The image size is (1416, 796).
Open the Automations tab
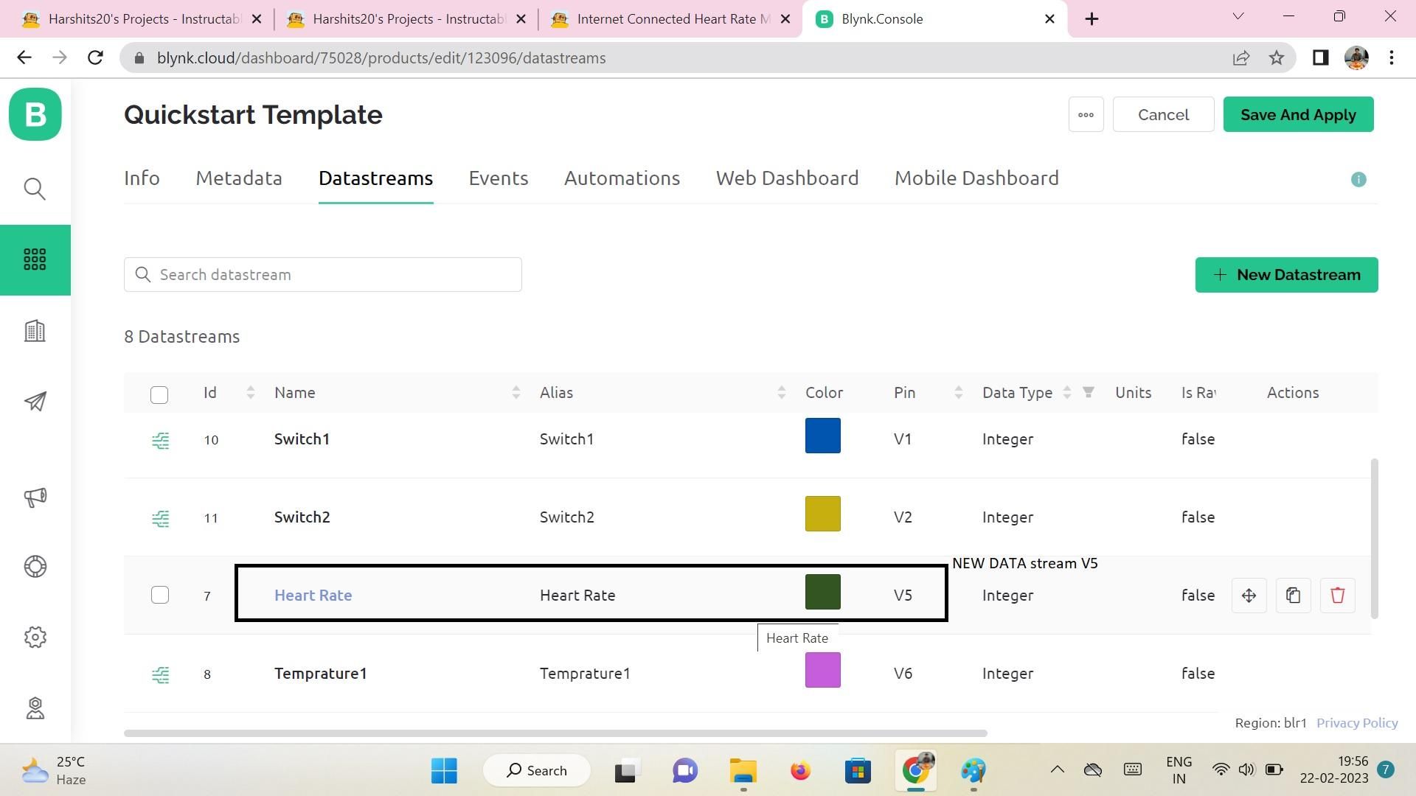[622, 178]
